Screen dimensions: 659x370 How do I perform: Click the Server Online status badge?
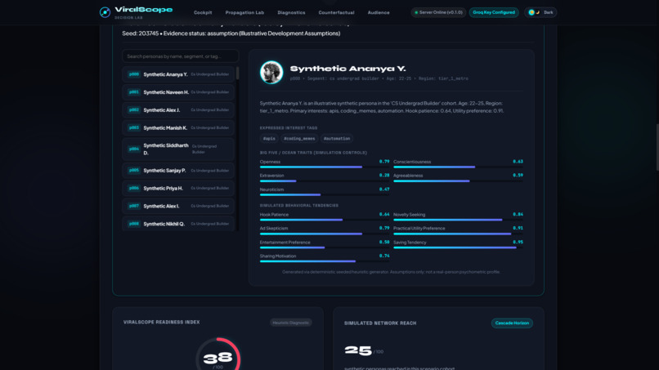438,12
